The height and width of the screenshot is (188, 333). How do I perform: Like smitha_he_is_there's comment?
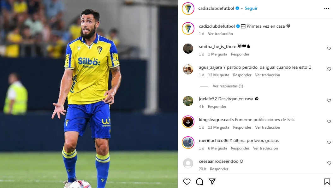(x=329, y=48)
